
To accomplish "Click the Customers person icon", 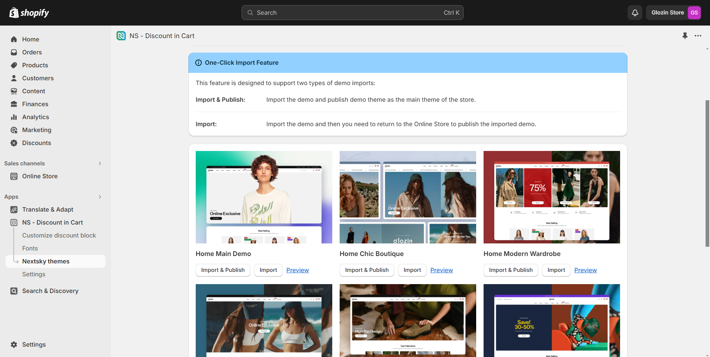I will click(x=14, y=78).
